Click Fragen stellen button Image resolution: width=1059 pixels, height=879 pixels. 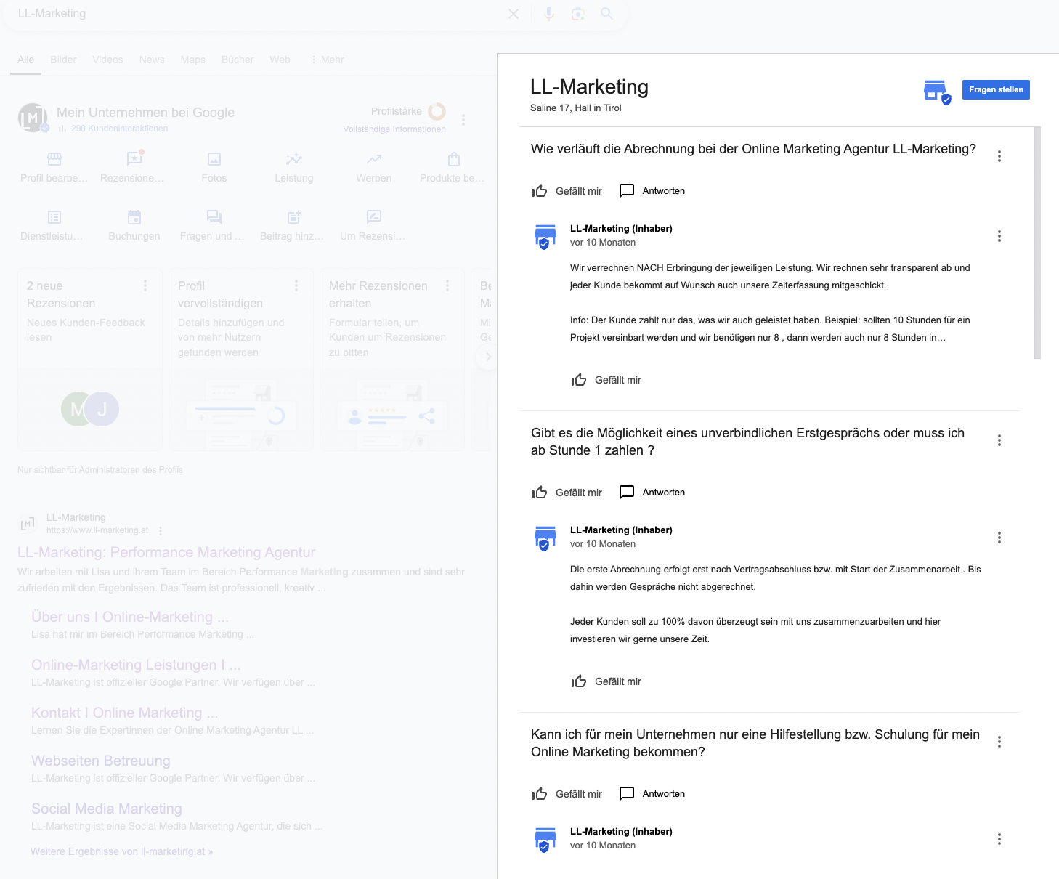point(996,89)
